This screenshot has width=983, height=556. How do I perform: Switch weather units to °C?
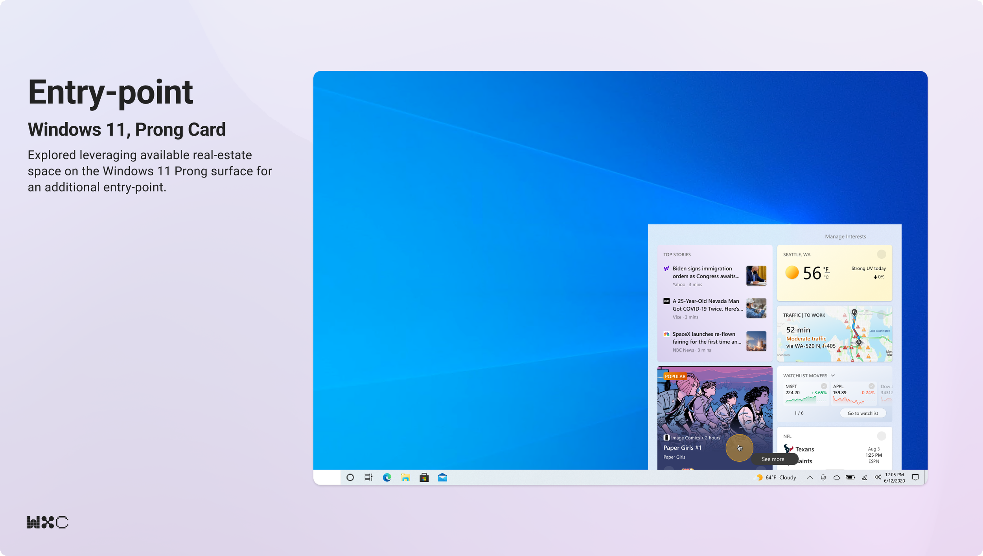click(x=827, y=277)
